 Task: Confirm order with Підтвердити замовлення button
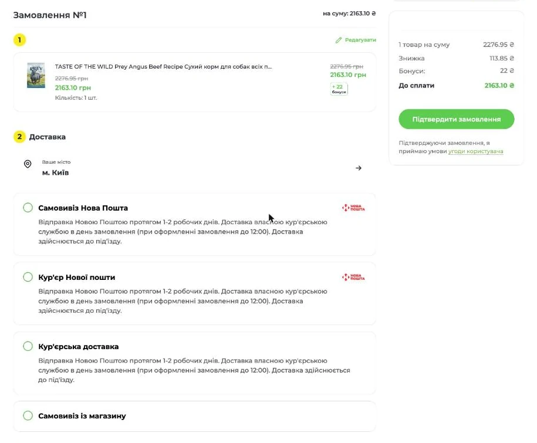456,119
